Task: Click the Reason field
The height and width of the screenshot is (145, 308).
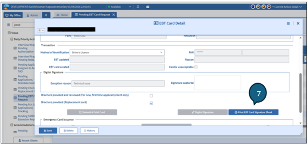Action: tap(242, 60)
